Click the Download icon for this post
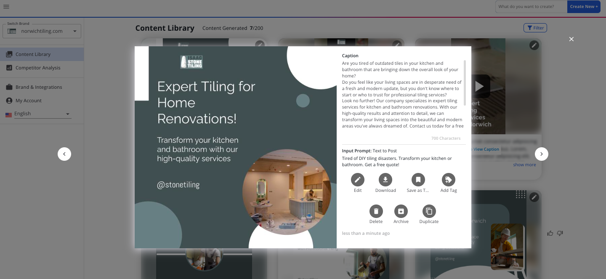606x279 pixels. click(x=385, y=180)
